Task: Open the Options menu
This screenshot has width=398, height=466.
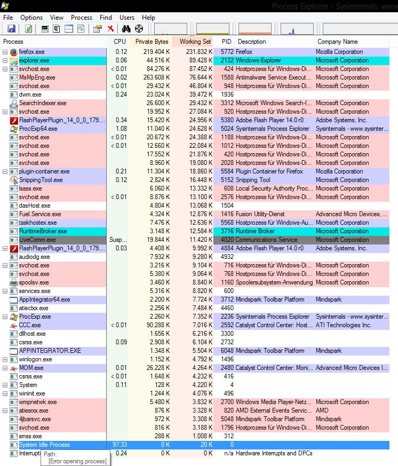Action: point(31,18)
